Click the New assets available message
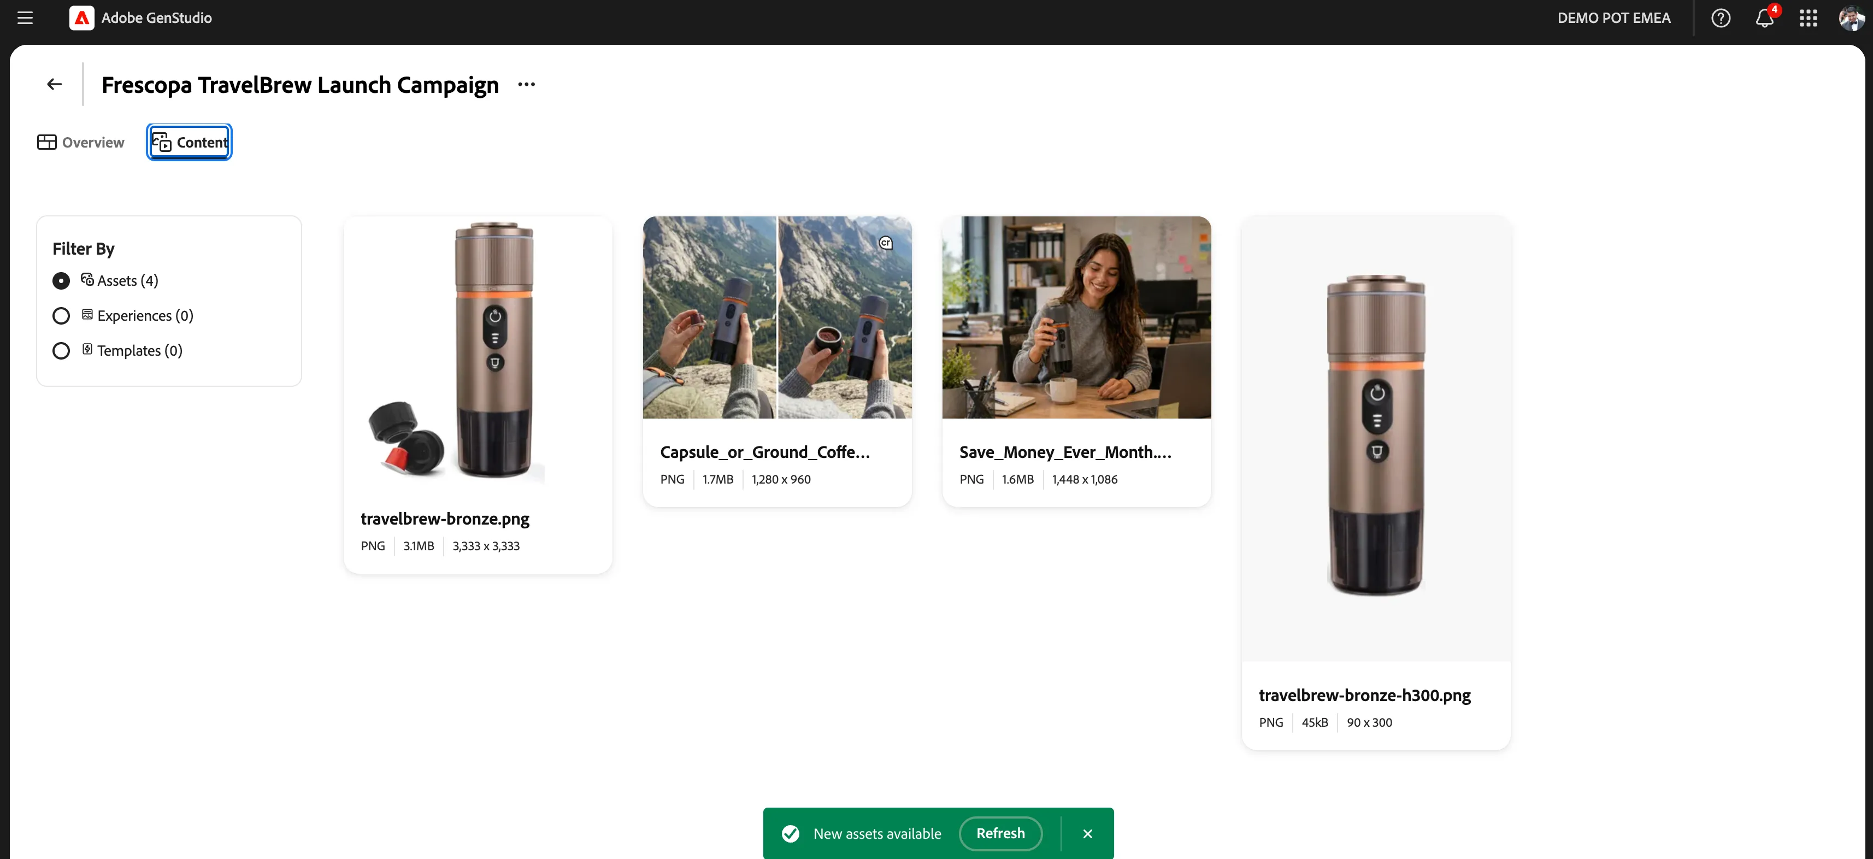 click(877, 833)
